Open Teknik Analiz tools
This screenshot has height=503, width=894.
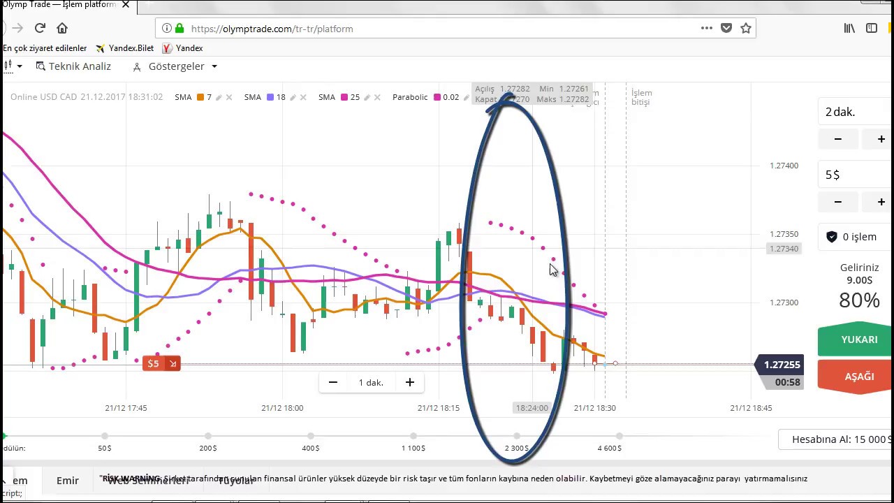tap(73, 66)
